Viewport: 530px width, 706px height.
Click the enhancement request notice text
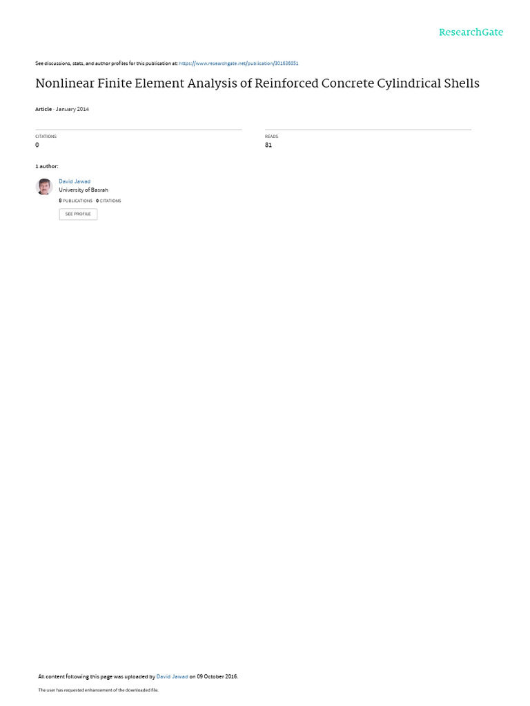98,689
